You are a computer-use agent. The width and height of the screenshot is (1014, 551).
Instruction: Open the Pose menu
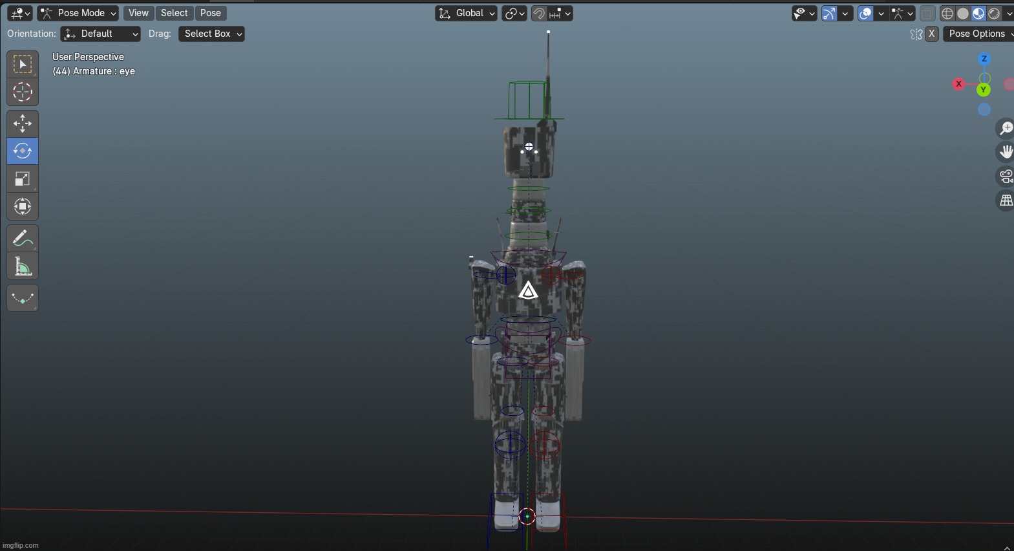210,14
